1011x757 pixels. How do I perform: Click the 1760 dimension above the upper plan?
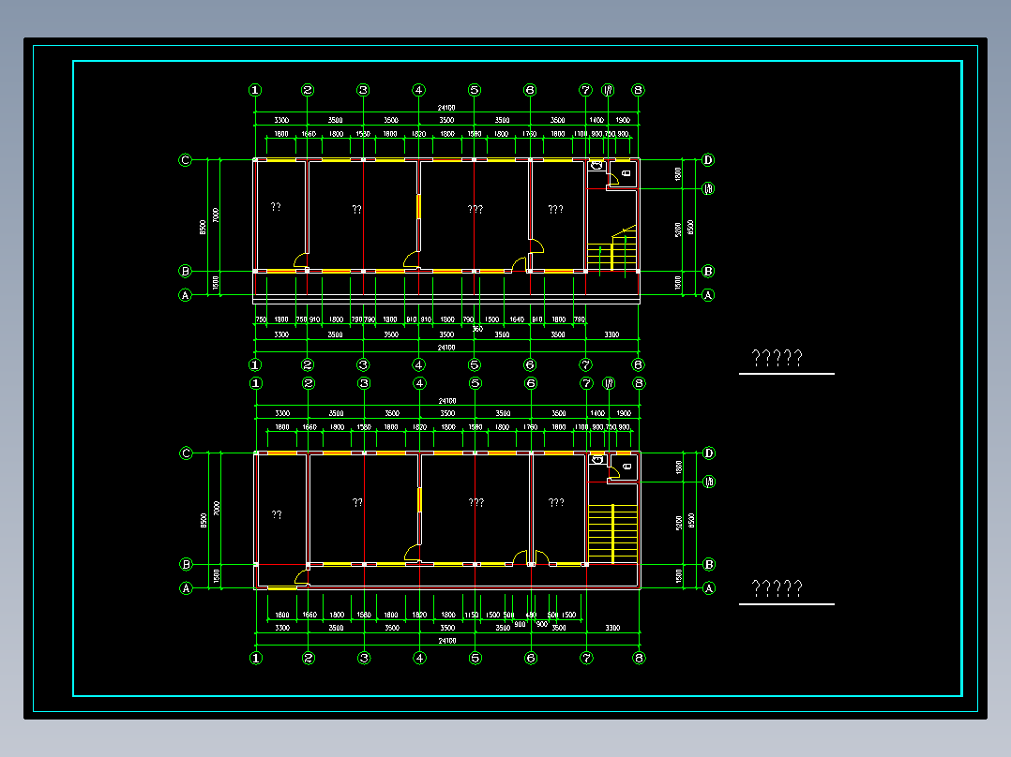pos(529,134)
